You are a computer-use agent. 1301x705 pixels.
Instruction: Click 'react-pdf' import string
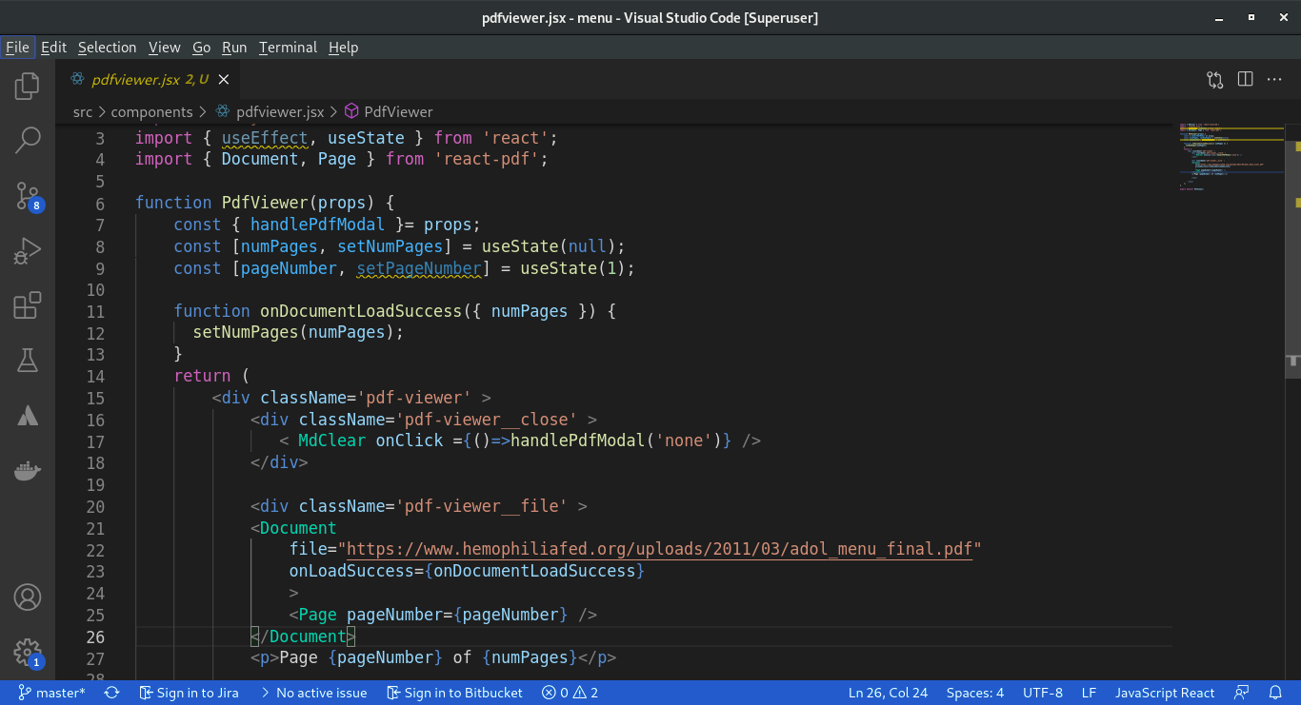click(487, 159)
